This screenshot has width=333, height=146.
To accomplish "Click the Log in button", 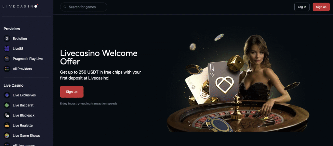I will [302, 7].
